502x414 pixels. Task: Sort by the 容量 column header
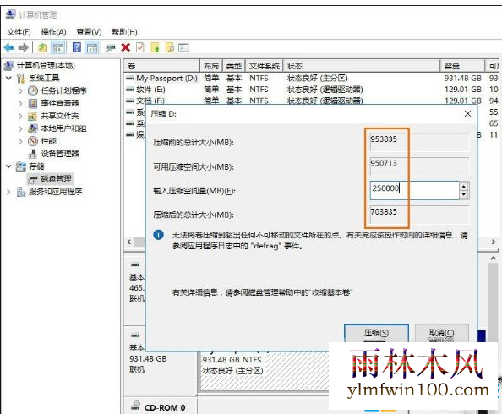pyautogui.click(x=462, y=66)
